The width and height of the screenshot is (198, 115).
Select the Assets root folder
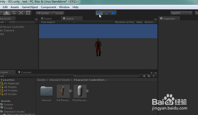tap(6, 101)
